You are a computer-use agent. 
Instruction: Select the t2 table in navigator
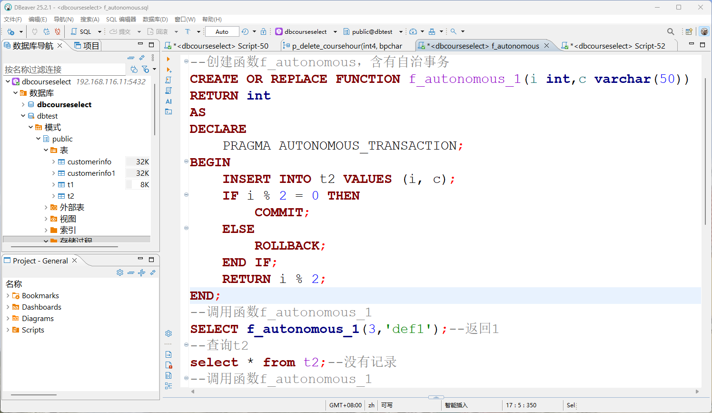point(70,196)
